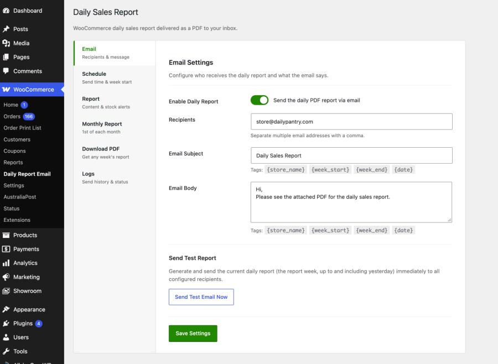
Task: Click the Products archive icon
Action: click(x=6, y=235)
